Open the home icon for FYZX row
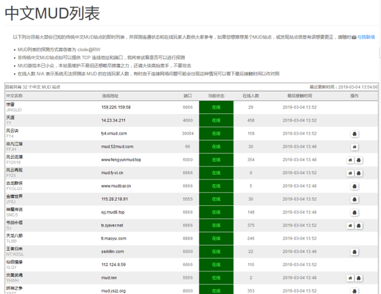 [x=350, y=173]
